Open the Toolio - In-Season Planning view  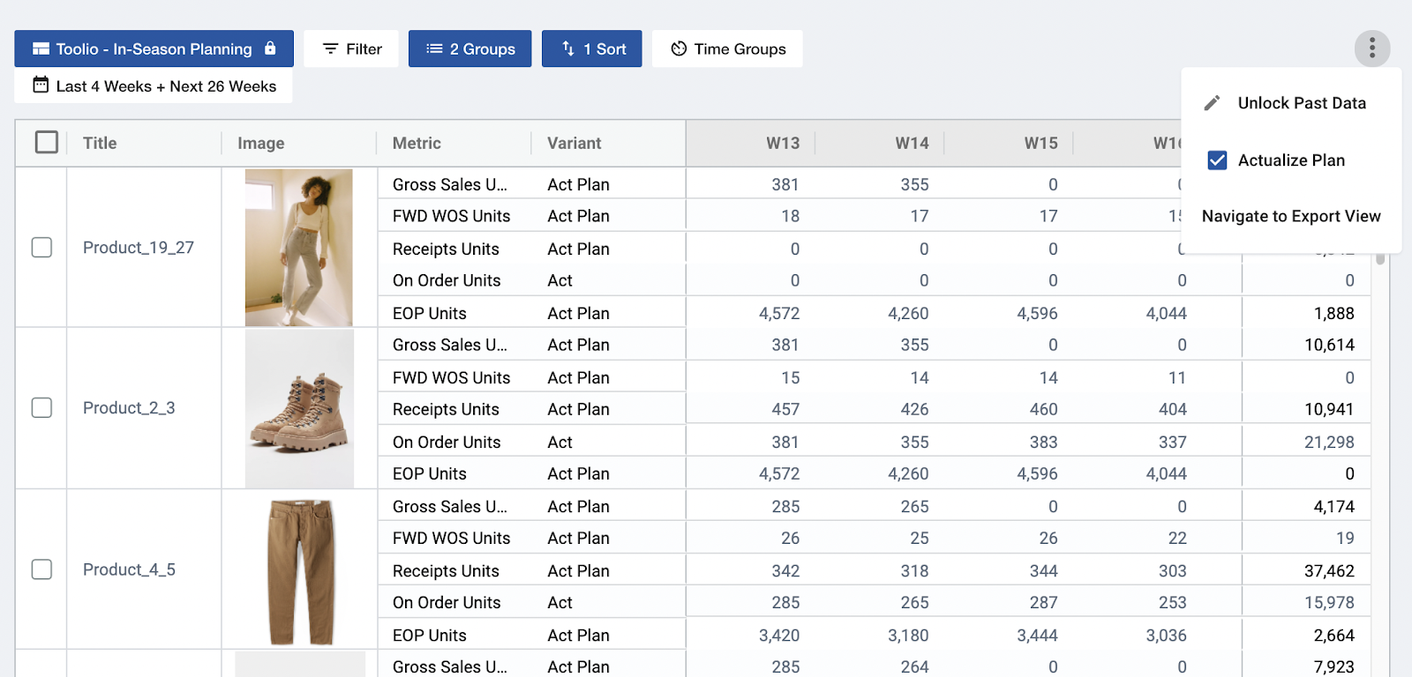tap(154, 48)
